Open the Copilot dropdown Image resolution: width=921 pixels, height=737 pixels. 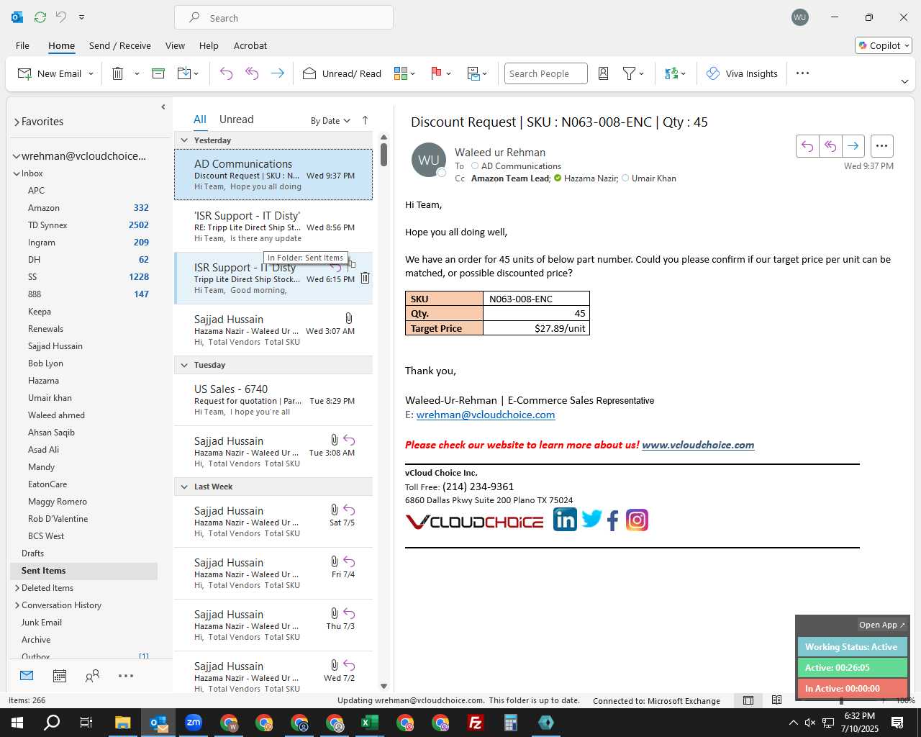[884, 45]
